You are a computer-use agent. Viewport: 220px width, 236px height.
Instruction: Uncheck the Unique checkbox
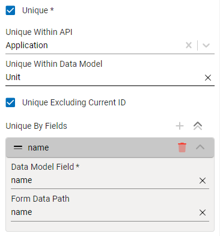tap(10, 10)
